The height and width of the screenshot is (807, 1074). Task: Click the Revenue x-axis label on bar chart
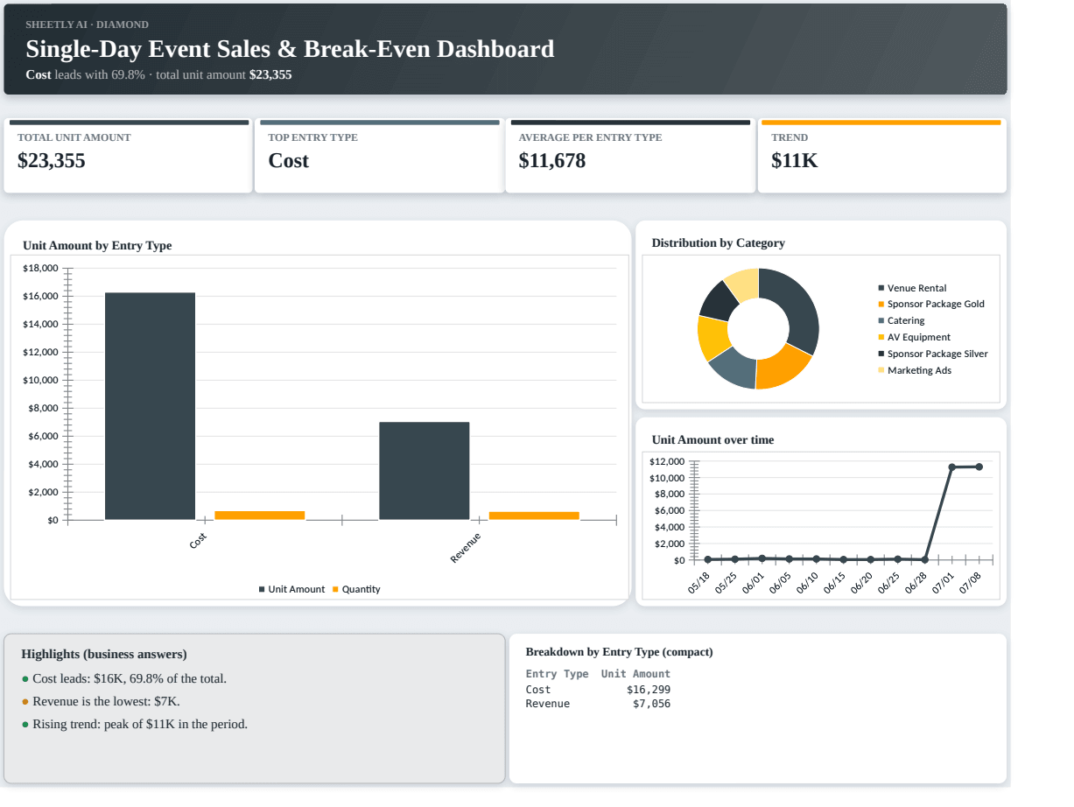[466, 548]
